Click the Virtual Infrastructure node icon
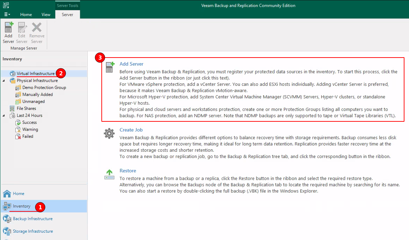 [x=13, y=74]
